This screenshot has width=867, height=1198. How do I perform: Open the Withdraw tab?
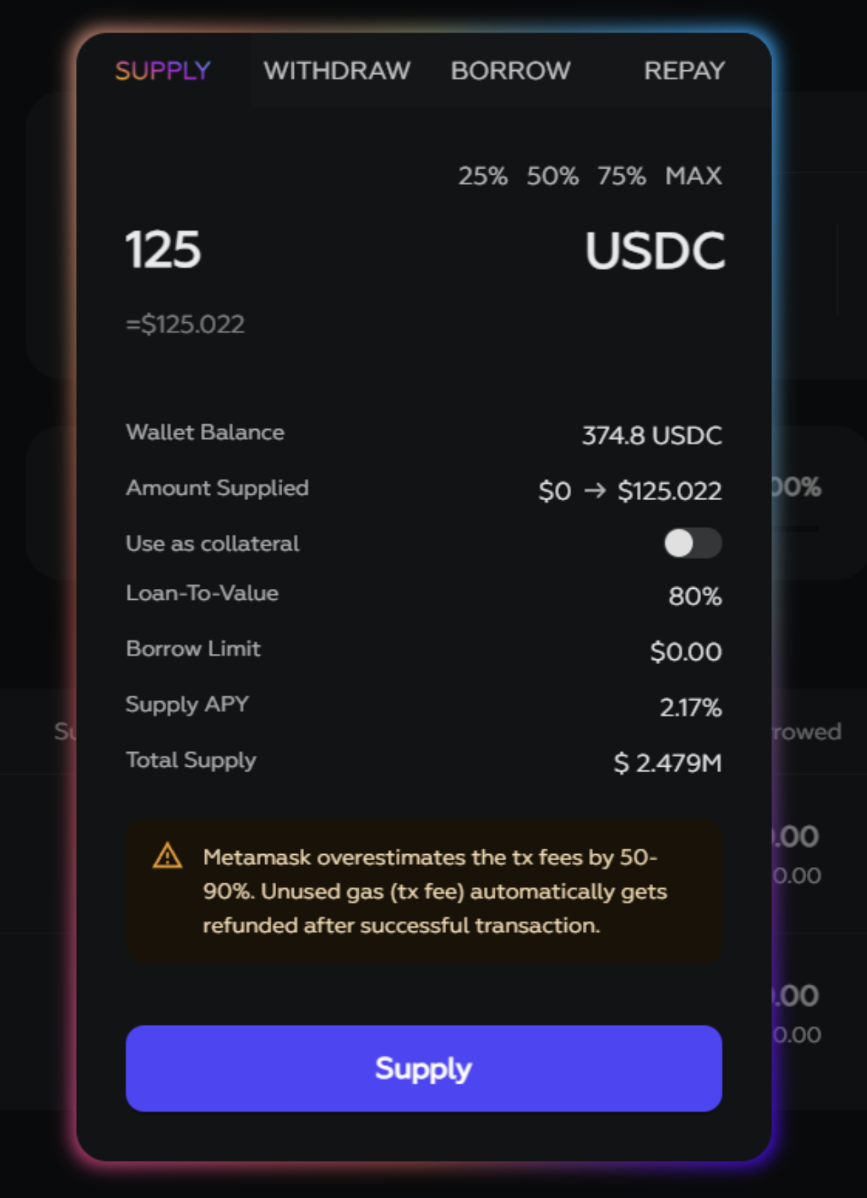tap(336, 70)
